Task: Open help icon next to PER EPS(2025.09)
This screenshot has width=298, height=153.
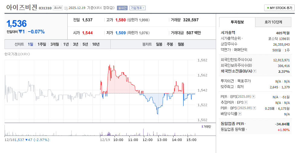Action: 254,97
